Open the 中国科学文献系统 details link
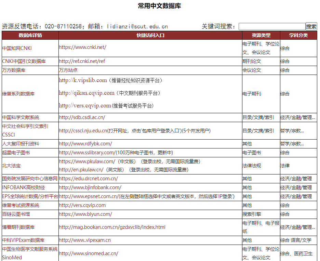Viewport: 320px width, 261px height. (x=21, y=117)
